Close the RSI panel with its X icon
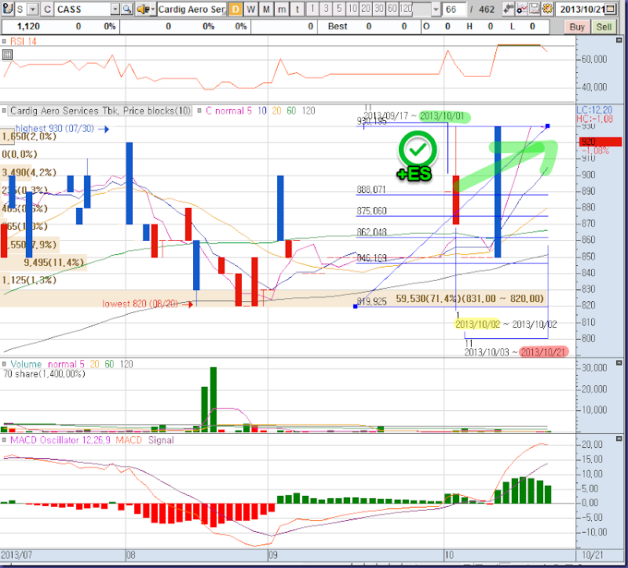This screenshot has width=628, height=568. (619, 40)
